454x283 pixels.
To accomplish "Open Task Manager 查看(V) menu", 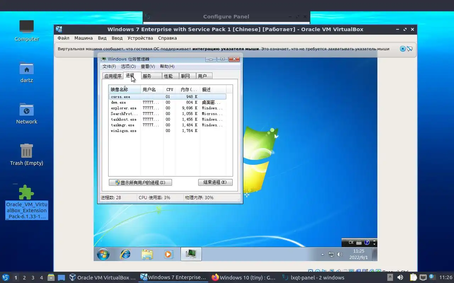I will [148, 67].
